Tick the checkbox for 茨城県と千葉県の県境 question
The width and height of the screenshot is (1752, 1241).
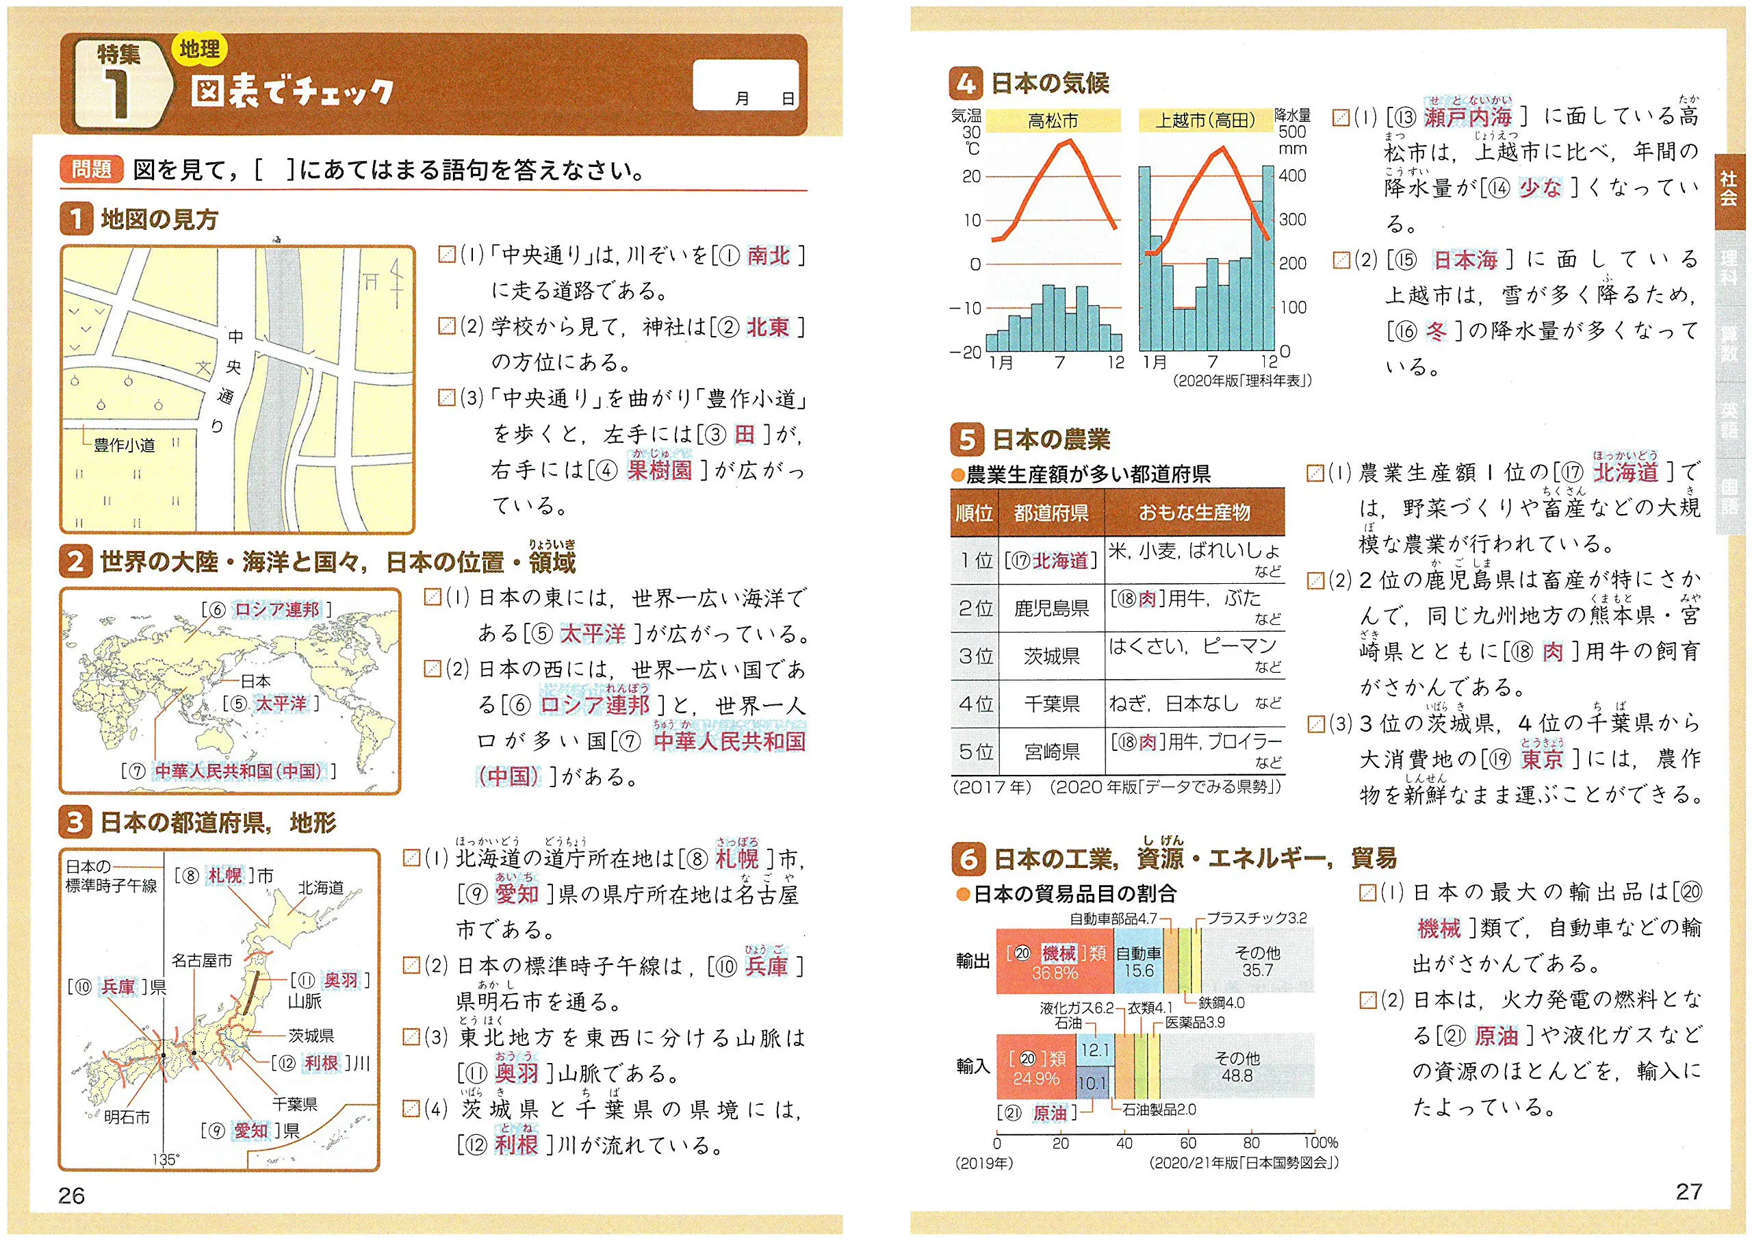pyautogui.click(x=411, y=1108)
